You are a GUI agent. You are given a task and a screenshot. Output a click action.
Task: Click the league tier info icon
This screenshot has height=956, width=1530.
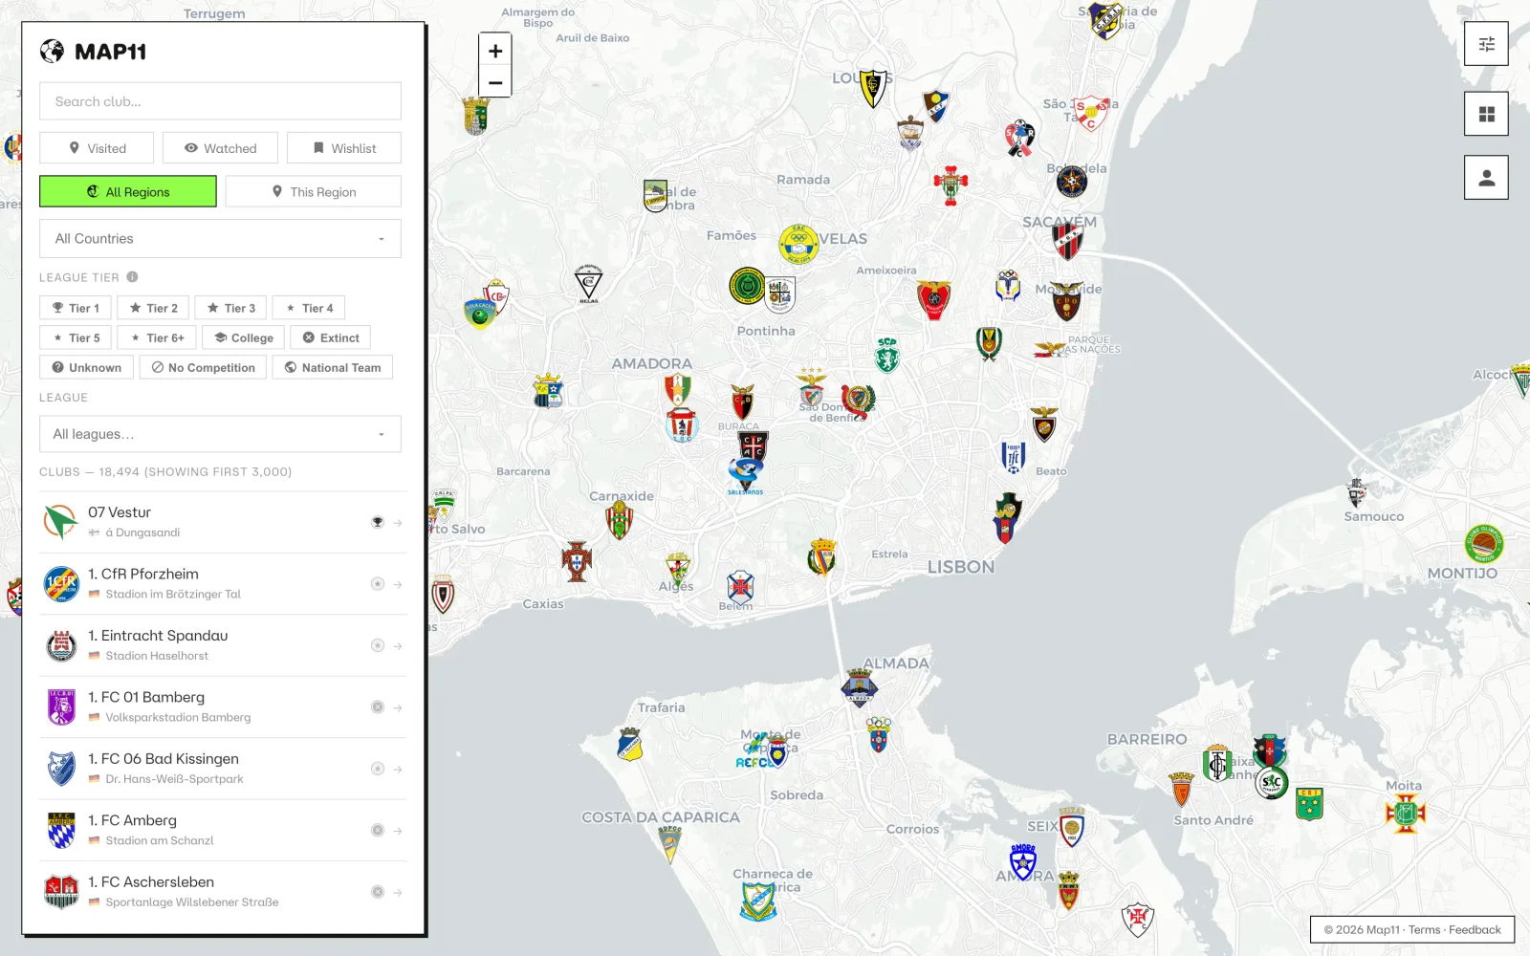(132, 277)
